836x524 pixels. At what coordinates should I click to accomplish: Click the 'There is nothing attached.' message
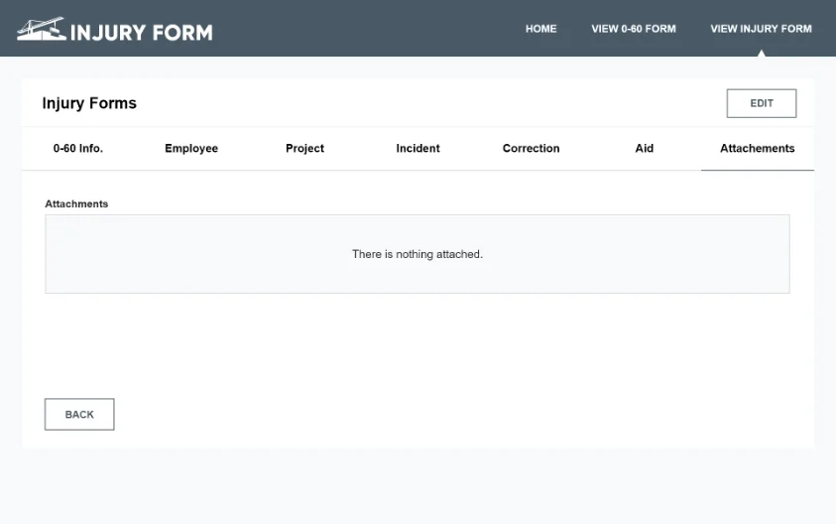pyautogui.click(x=418, y=254)
